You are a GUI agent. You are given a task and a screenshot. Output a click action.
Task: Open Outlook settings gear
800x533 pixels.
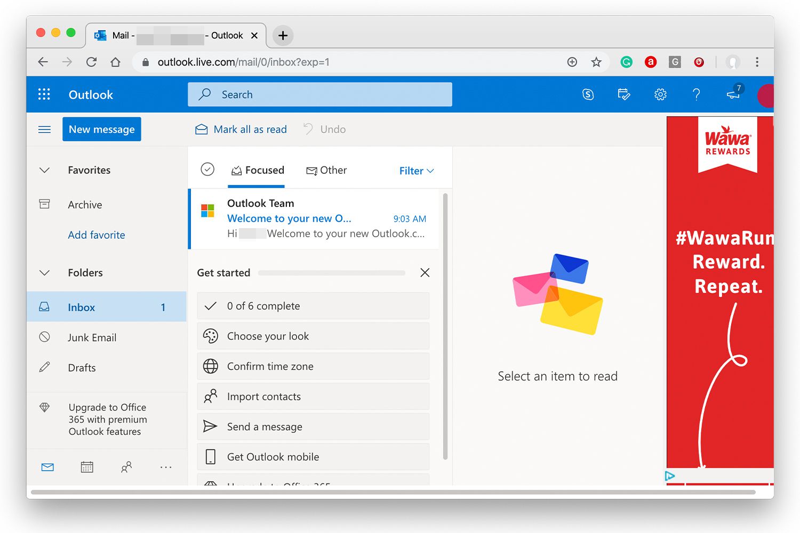pos(660,94)
